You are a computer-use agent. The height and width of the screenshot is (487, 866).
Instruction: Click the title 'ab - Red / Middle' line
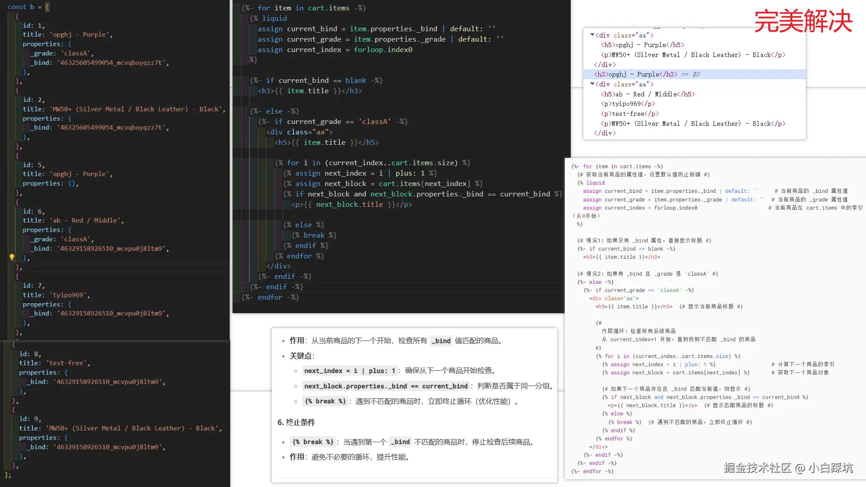73,220
